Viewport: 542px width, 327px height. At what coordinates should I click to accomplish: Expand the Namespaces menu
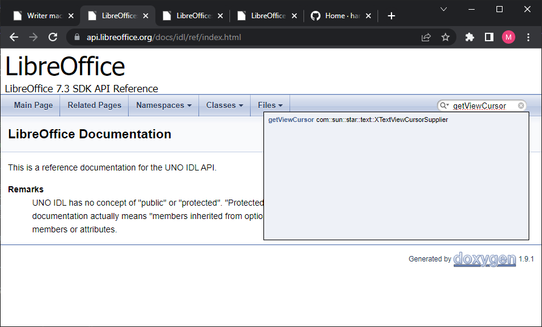pos(163,105)
